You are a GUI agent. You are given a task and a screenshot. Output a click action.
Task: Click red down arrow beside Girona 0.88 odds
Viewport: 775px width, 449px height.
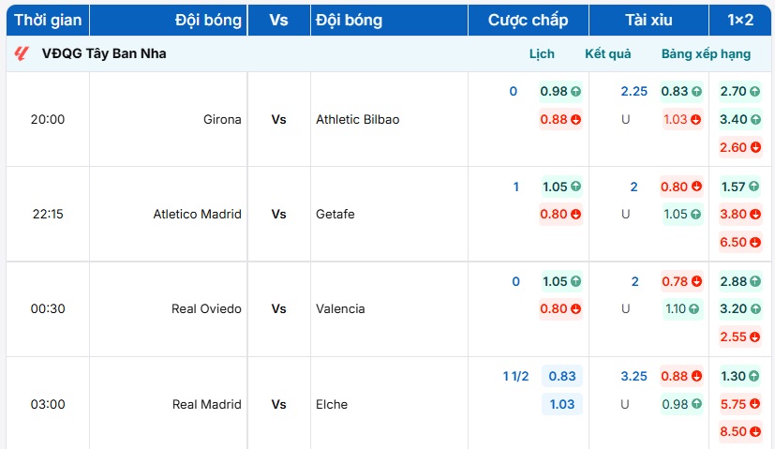575,120
